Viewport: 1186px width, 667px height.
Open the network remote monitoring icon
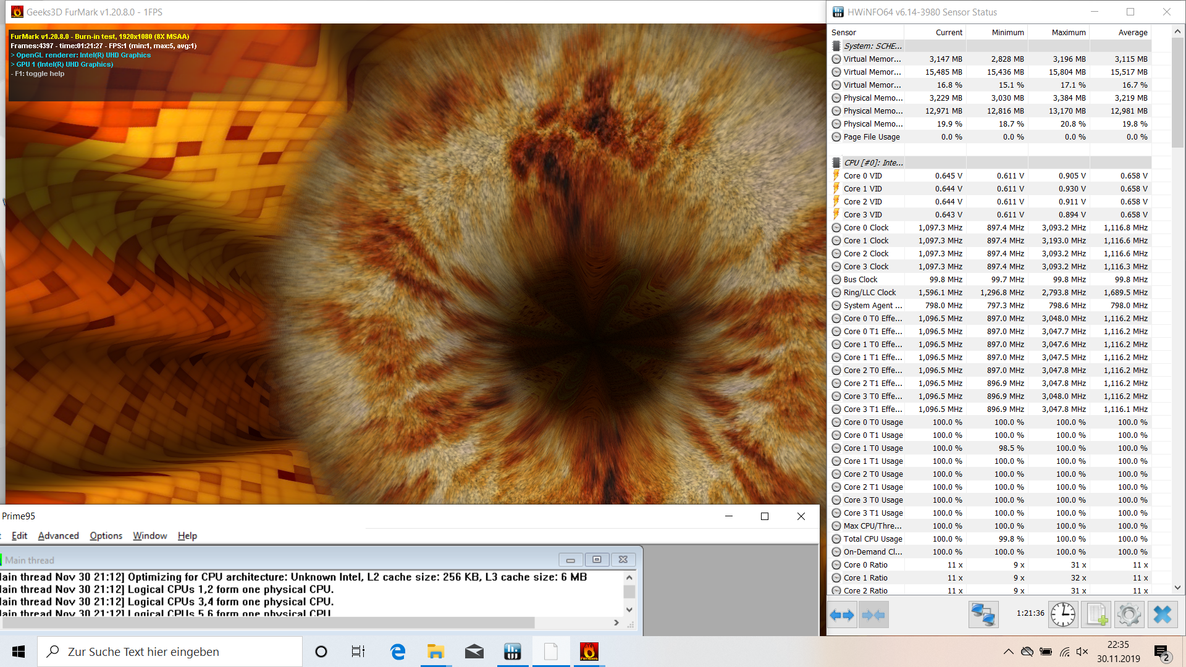pos(983,615)
